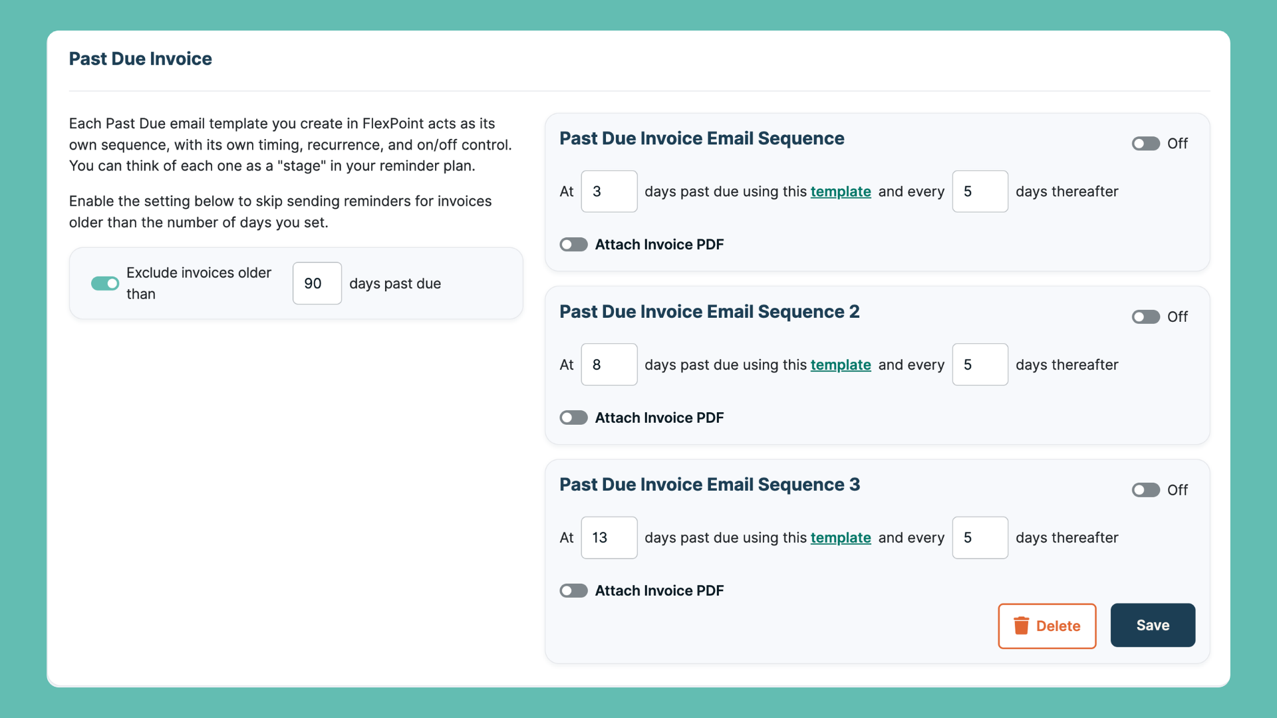Screen dimensions: 1277x718
Task: Open the template link in first sequence
Action: pos(840,191)
